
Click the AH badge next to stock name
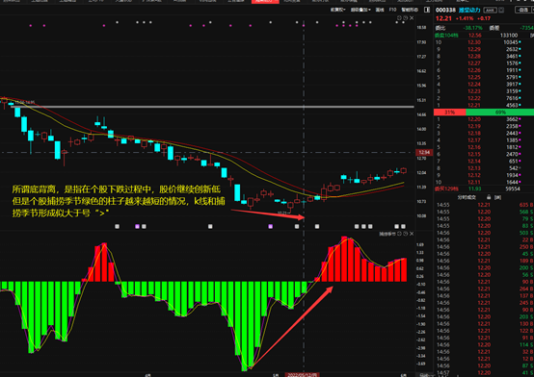490,11
